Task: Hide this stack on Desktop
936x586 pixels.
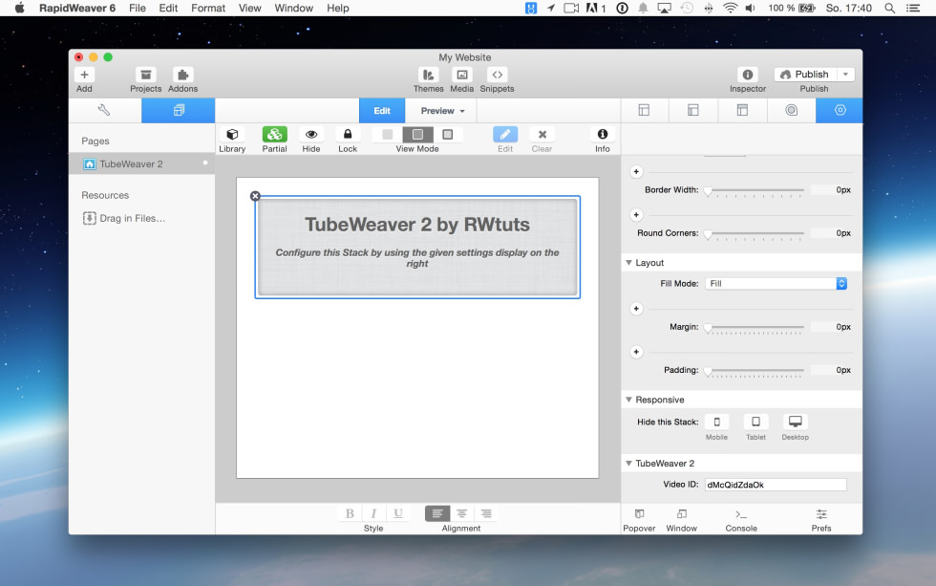Action: (795, 422)
